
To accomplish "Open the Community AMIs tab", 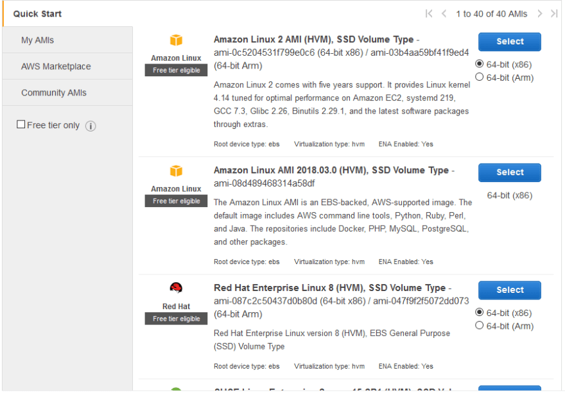I will (x=67, y=92).
